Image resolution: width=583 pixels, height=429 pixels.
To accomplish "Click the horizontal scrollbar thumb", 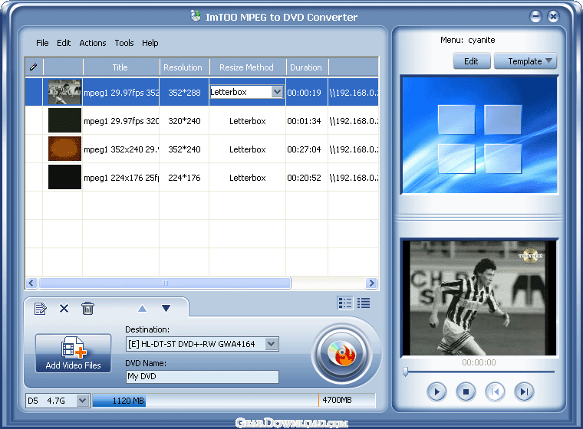I will tap(165, 283).
